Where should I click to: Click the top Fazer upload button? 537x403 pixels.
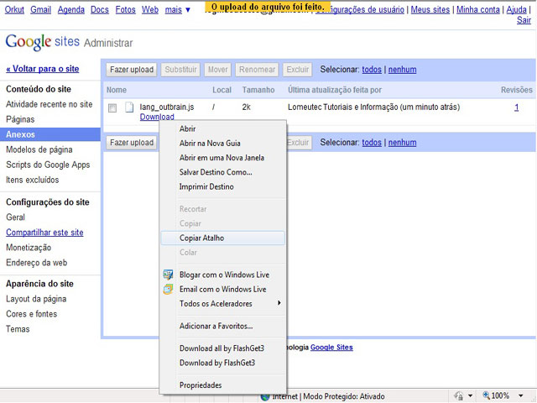point(132,70)
